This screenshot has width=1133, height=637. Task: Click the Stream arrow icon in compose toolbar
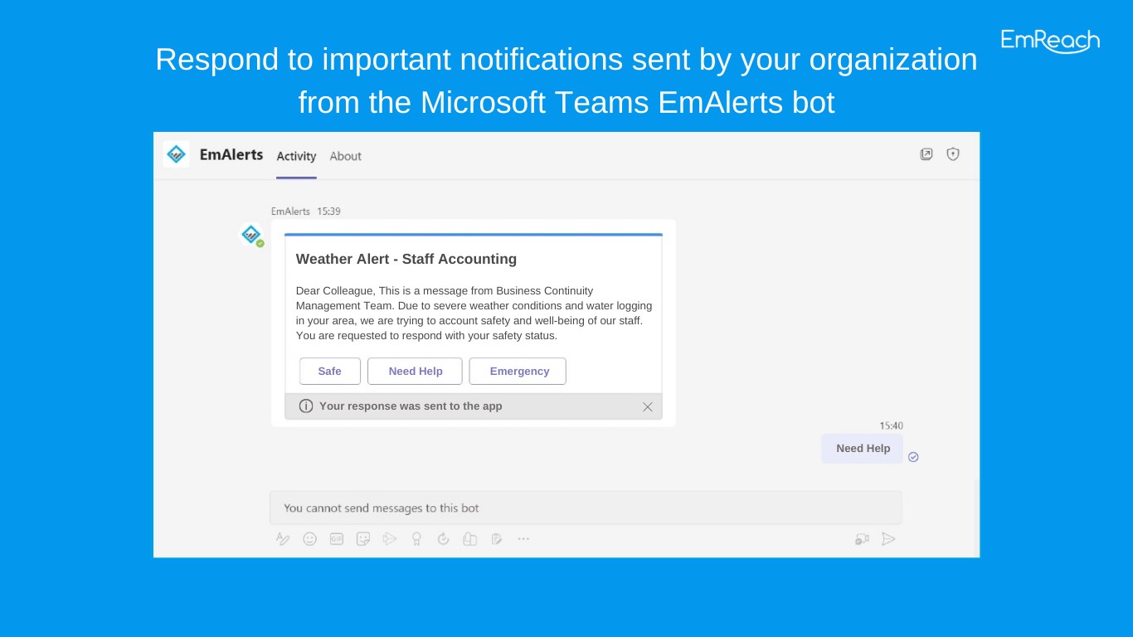tap(390, 539)
